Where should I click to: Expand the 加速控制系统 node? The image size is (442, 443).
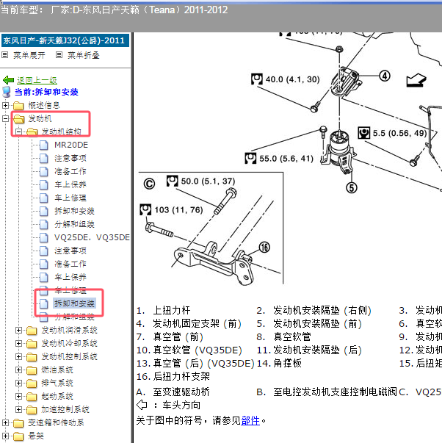[18, 409]
